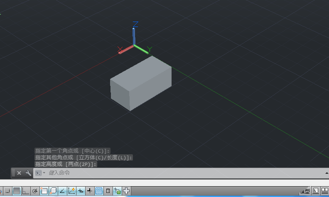This screenshot has height=197, width=329.
Task: Toggle Polar Tracking in status bar
Action: coord(35,191)
